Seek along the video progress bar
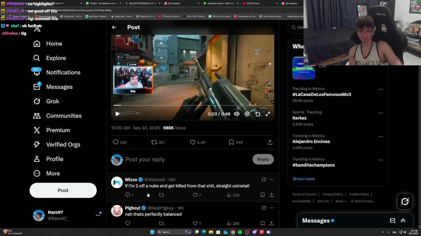 [192, 106]
